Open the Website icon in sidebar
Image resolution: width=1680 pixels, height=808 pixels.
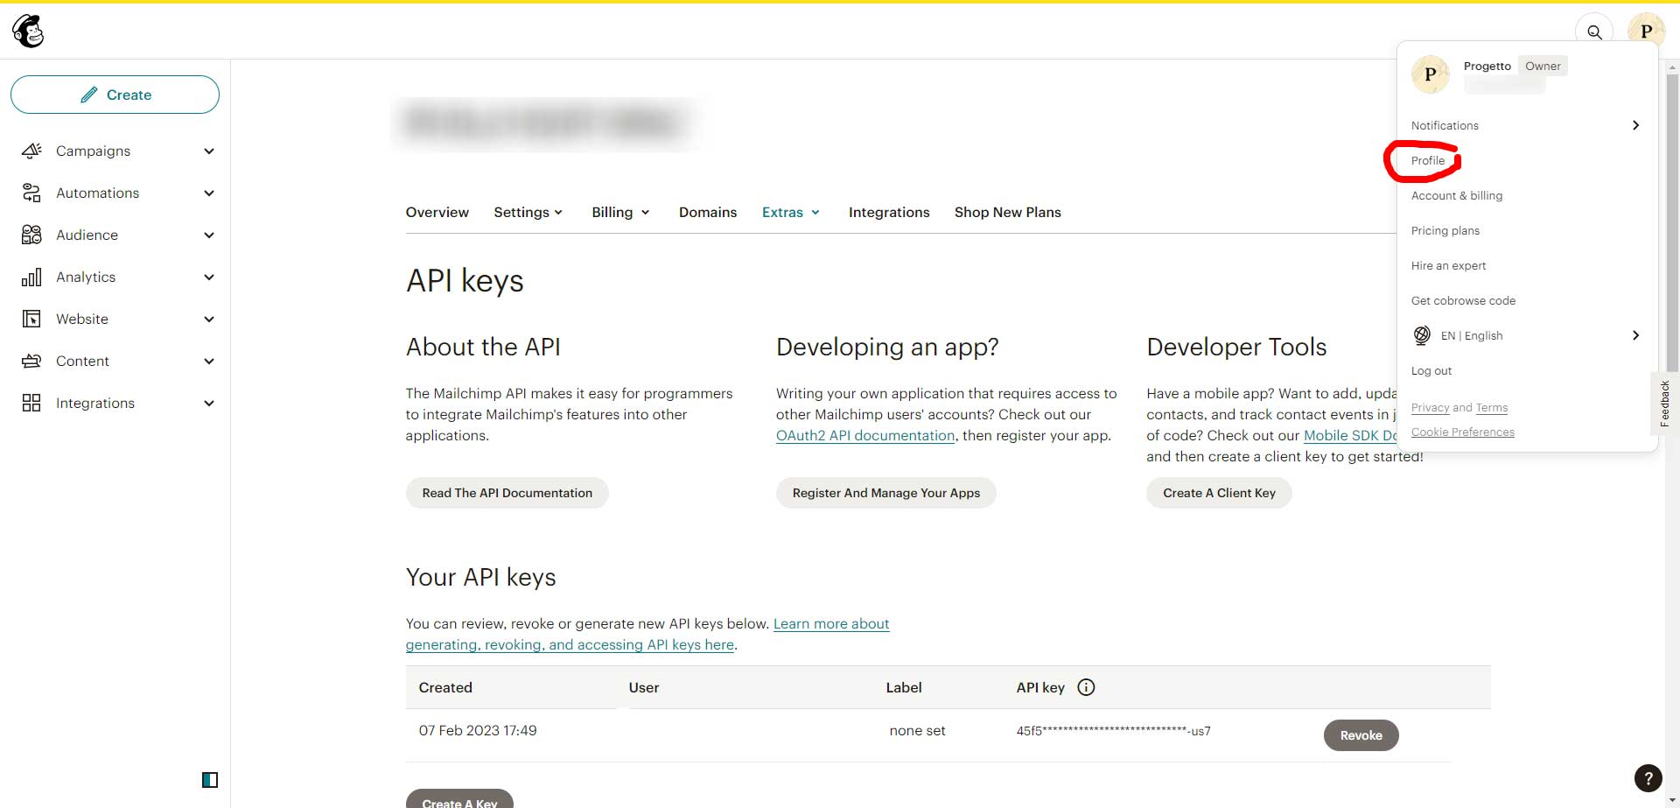pos(31,319)
